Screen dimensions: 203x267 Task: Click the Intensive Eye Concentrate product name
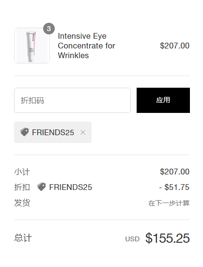87,46
